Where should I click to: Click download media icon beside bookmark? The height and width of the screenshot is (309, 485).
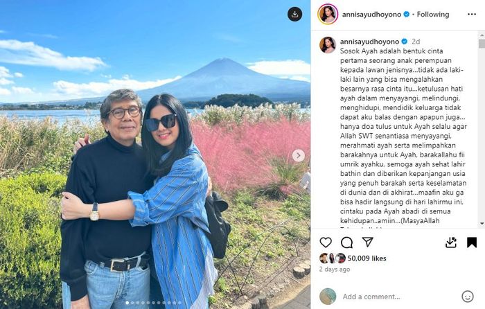tap(451, 242)
